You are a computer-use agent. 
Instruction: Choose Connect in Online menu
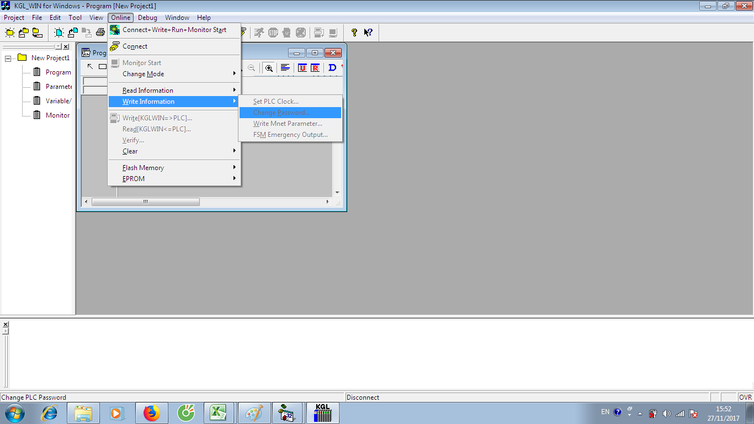click(x=174, y=46)
